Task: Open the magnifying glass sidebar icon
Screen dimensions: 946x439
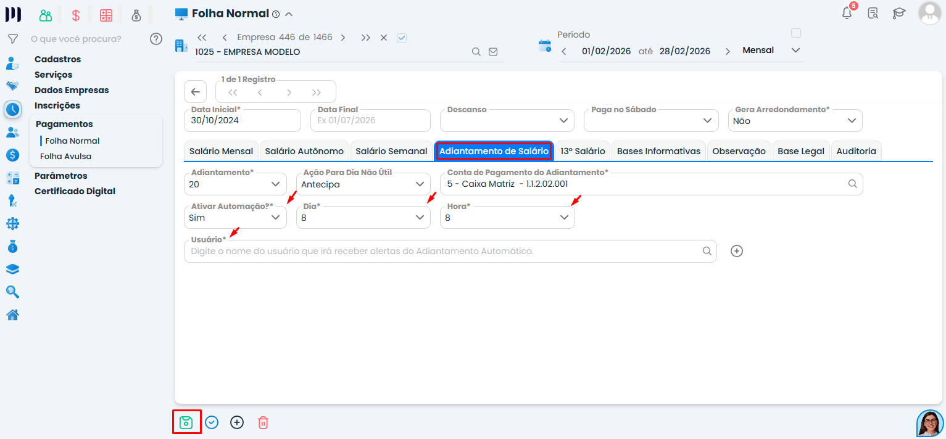Action: click(x=12, y=292)
